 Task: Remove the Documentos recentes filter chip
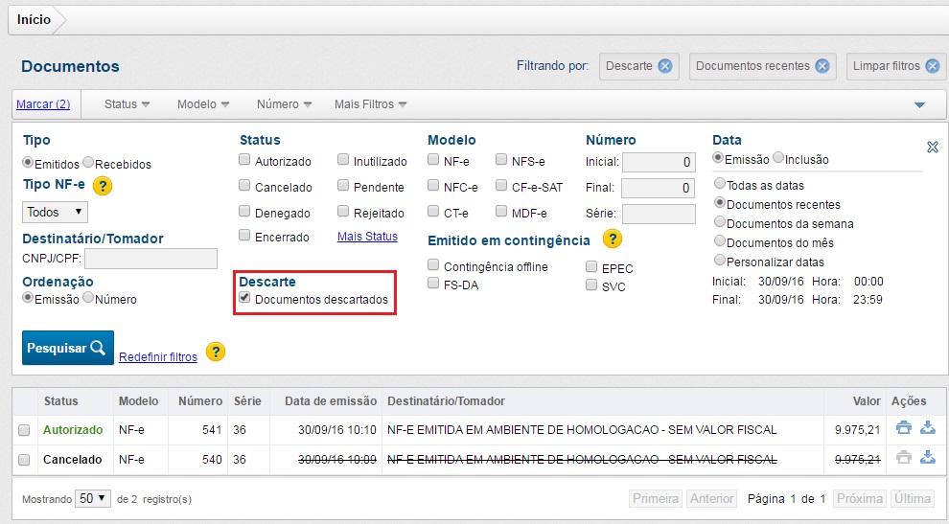coord(822,66)
